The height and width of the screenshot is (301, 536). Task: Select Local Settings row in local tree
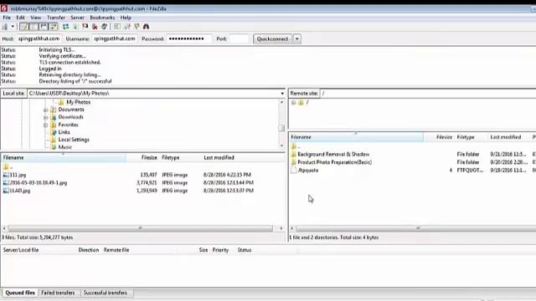pos(74,140)
